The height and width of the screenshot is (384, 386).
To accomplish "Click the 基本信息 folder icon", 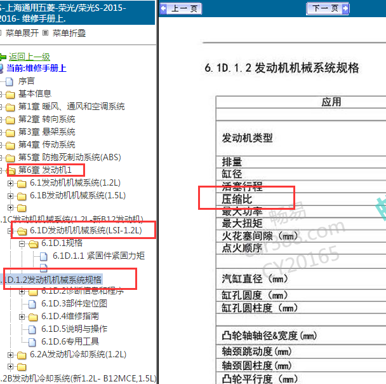I will click(10, 94).
